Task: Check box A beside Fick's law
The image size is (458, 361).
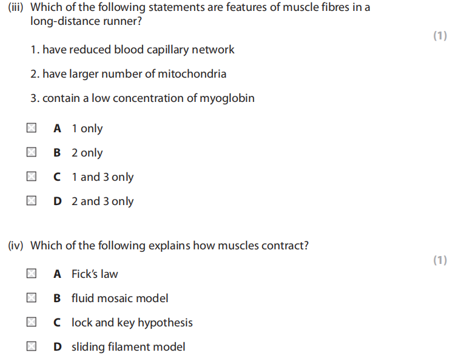Action: pyautogui.click(x=31, y=274)
